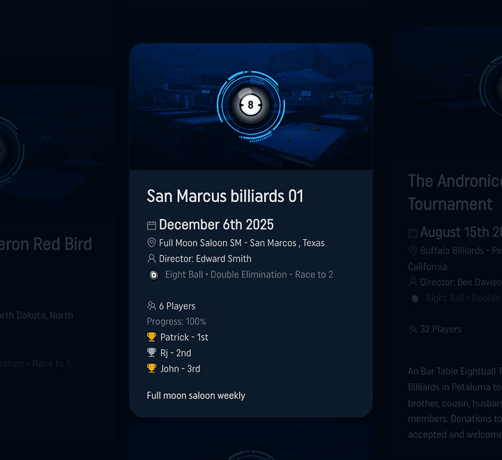The height and width of the screenshot is (460, 502).
Task: Click location pin icon beside Full Moon Saloon
Action: (151, 243)
